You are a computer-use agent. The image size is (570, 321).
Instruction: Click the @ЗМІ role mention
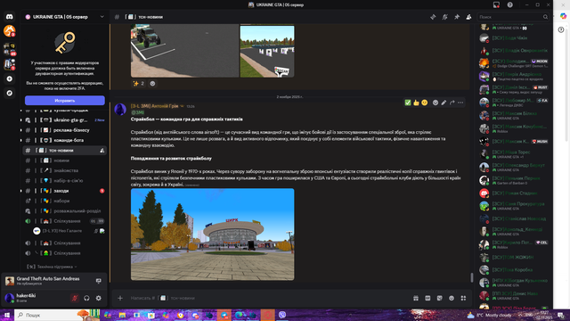tap(137, 112)
